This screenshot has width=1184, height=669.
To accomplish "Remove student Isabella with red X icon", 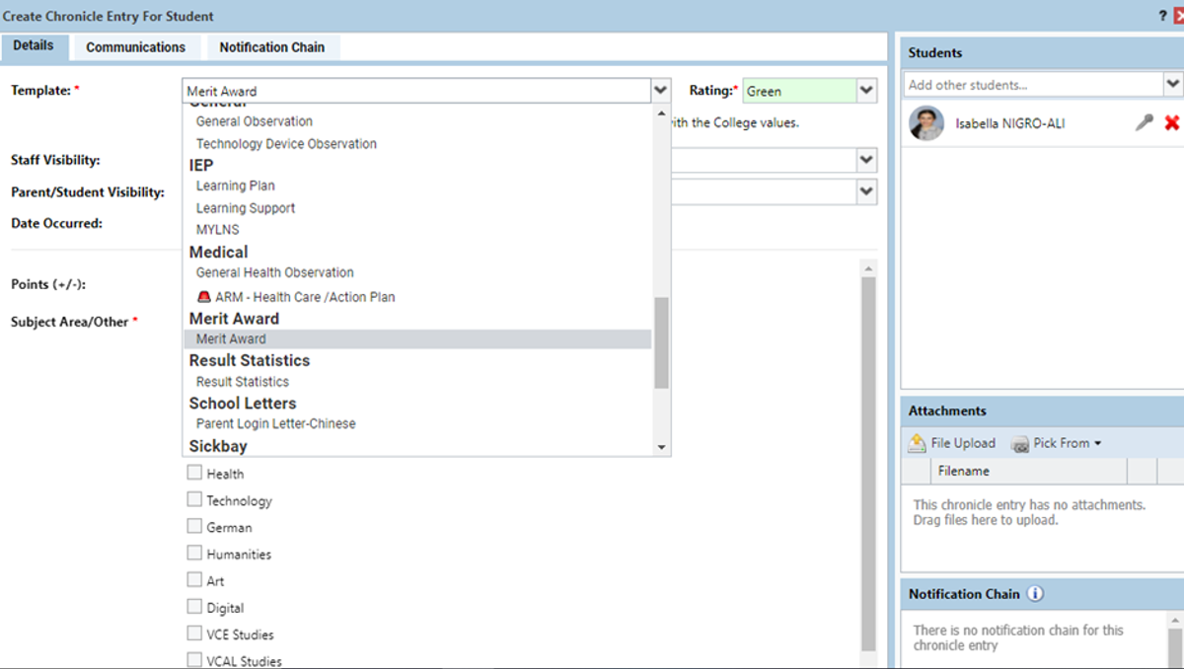I will (x=1171, y=123).
